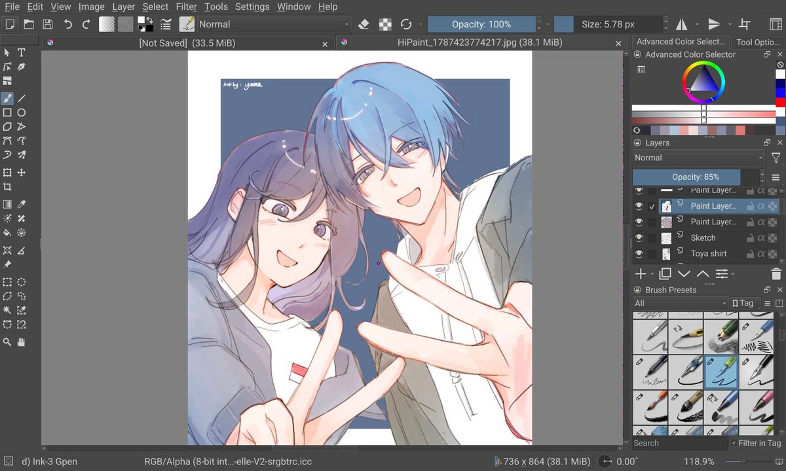Activate the Freehand Brush tool

pos(7,98)
